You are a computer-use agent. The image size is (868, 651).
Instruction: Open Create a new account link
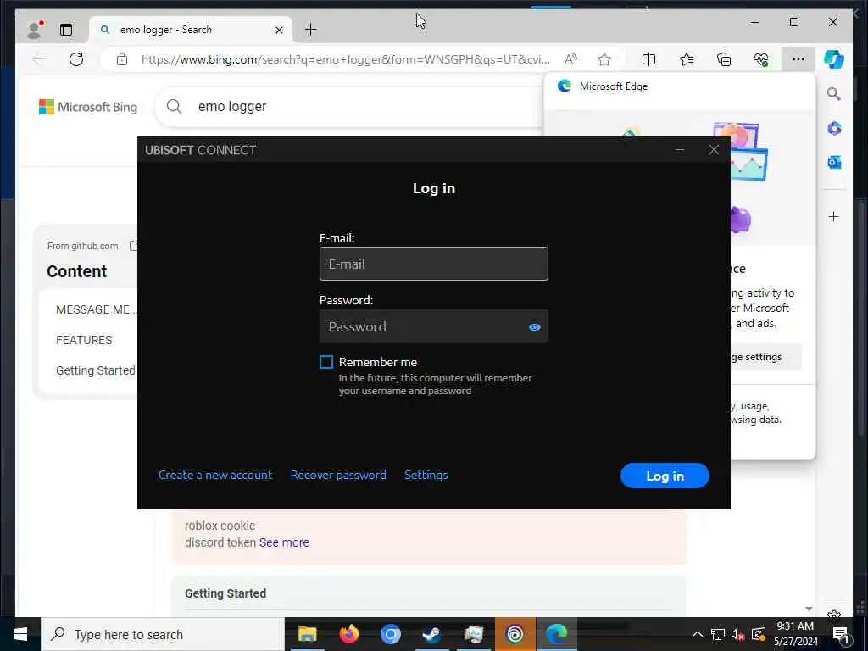215,475
